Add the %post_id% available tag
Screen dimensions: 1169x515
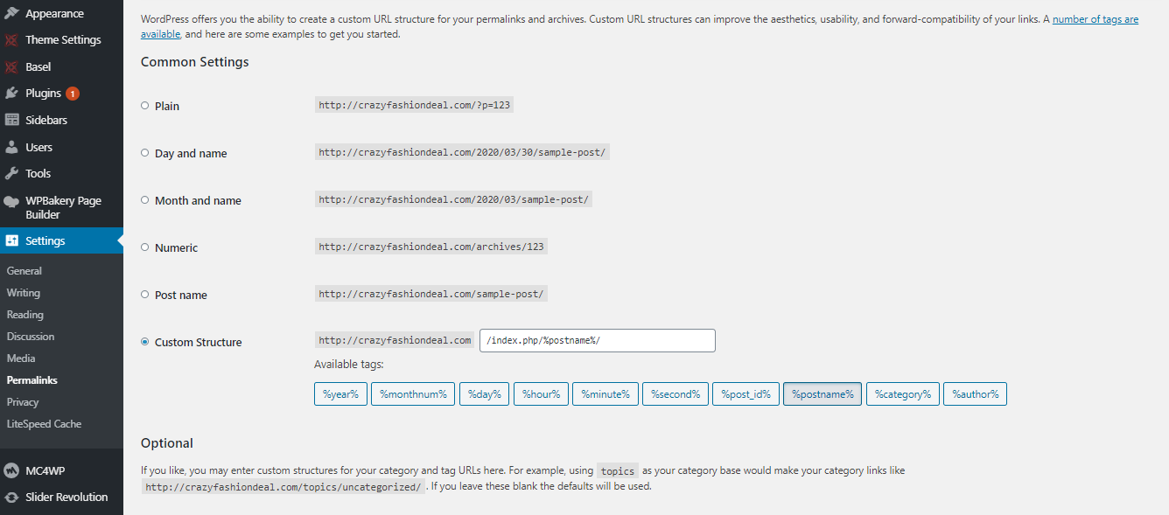pos(745,394)
